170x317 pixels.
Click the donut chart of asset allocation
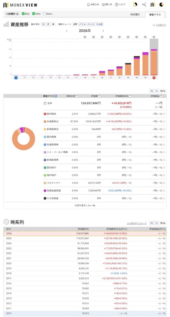click(24, 138)
